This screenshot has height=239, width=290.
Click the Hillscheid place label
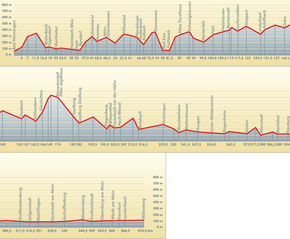(x=124, y=24)
